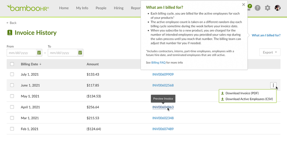
Task: Open the To date calendar picker icon
Action: click(x=80, y=53)
